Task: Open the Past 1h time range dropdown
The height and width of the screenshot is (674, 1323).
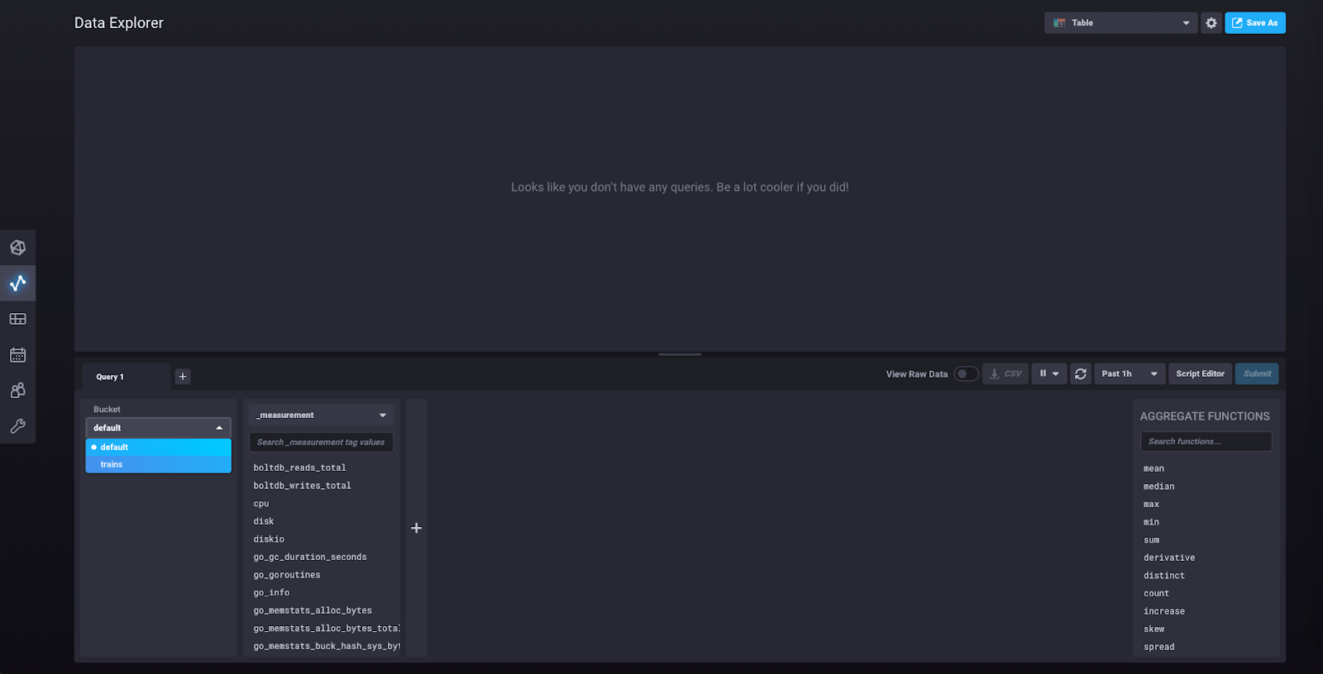Action: tap(1130, 374)
